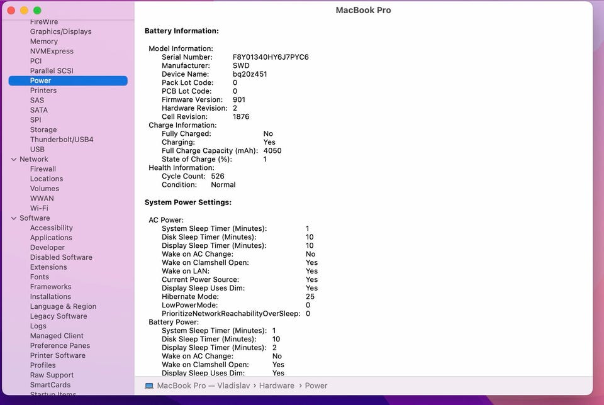This screenshot has height=405, width=604.
Task: Select Printer Software entry
Action: [x=58, y=355]
